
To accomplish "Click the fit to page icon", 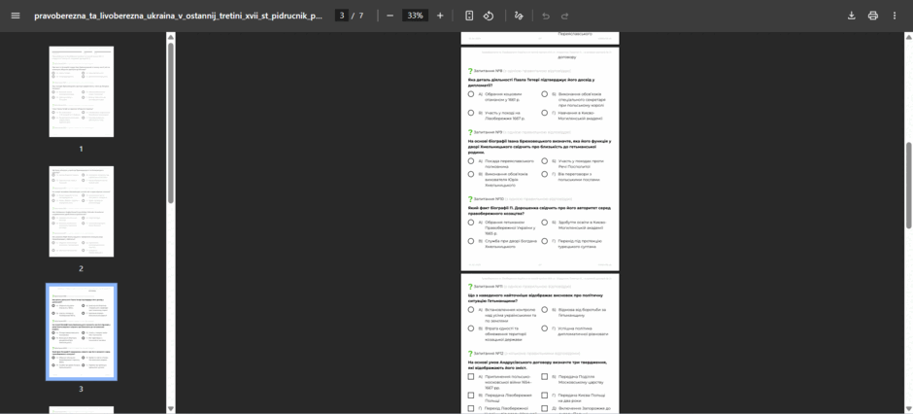I will pos(469,16).
